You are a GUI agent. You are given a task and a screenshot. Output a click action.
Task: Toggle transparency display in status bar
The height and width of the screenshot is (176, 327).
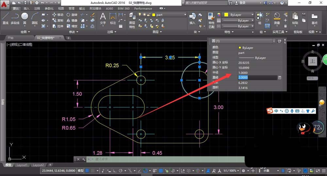pyautogui.click(x=161, y=170)
